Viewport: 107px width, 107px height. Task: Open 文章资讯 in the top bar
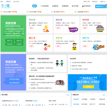pos(8,1)
